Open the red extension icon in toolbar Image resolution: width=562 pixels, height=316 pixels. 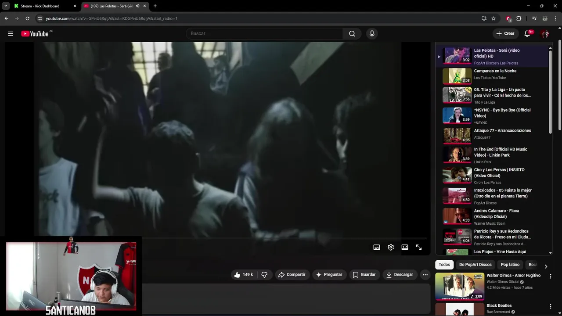508,18
